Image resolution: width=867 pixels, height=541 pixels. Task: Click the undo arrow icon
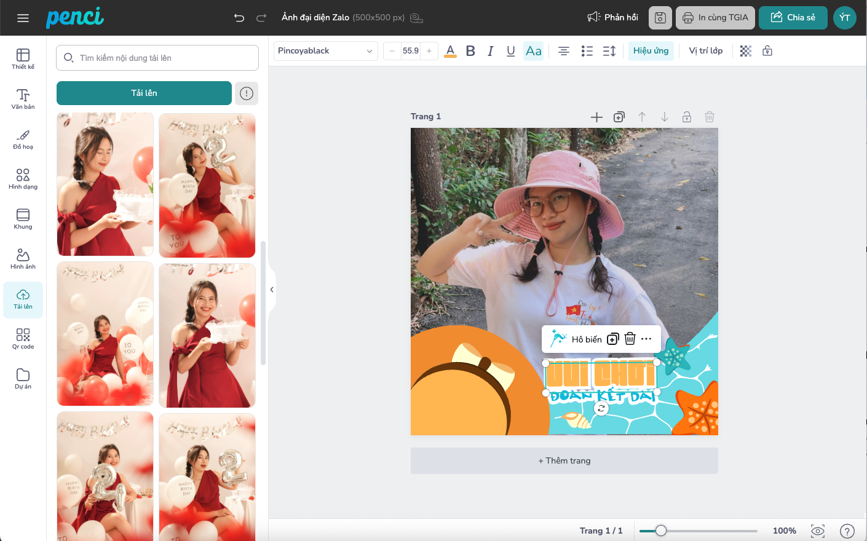239,18
